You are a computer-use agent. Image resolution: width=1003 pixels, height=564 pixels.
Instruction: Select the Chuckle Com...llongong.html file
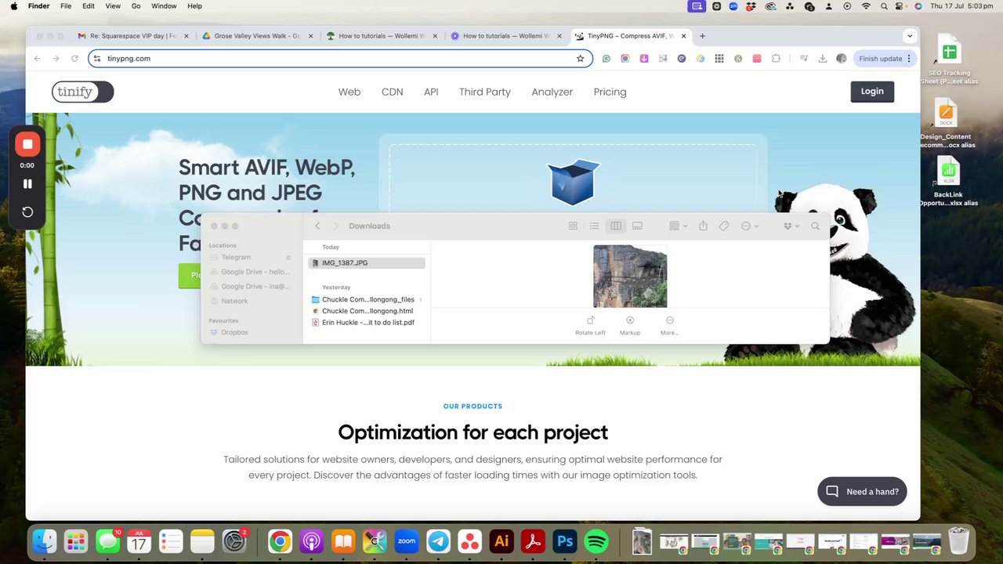[x=367, y=311]
